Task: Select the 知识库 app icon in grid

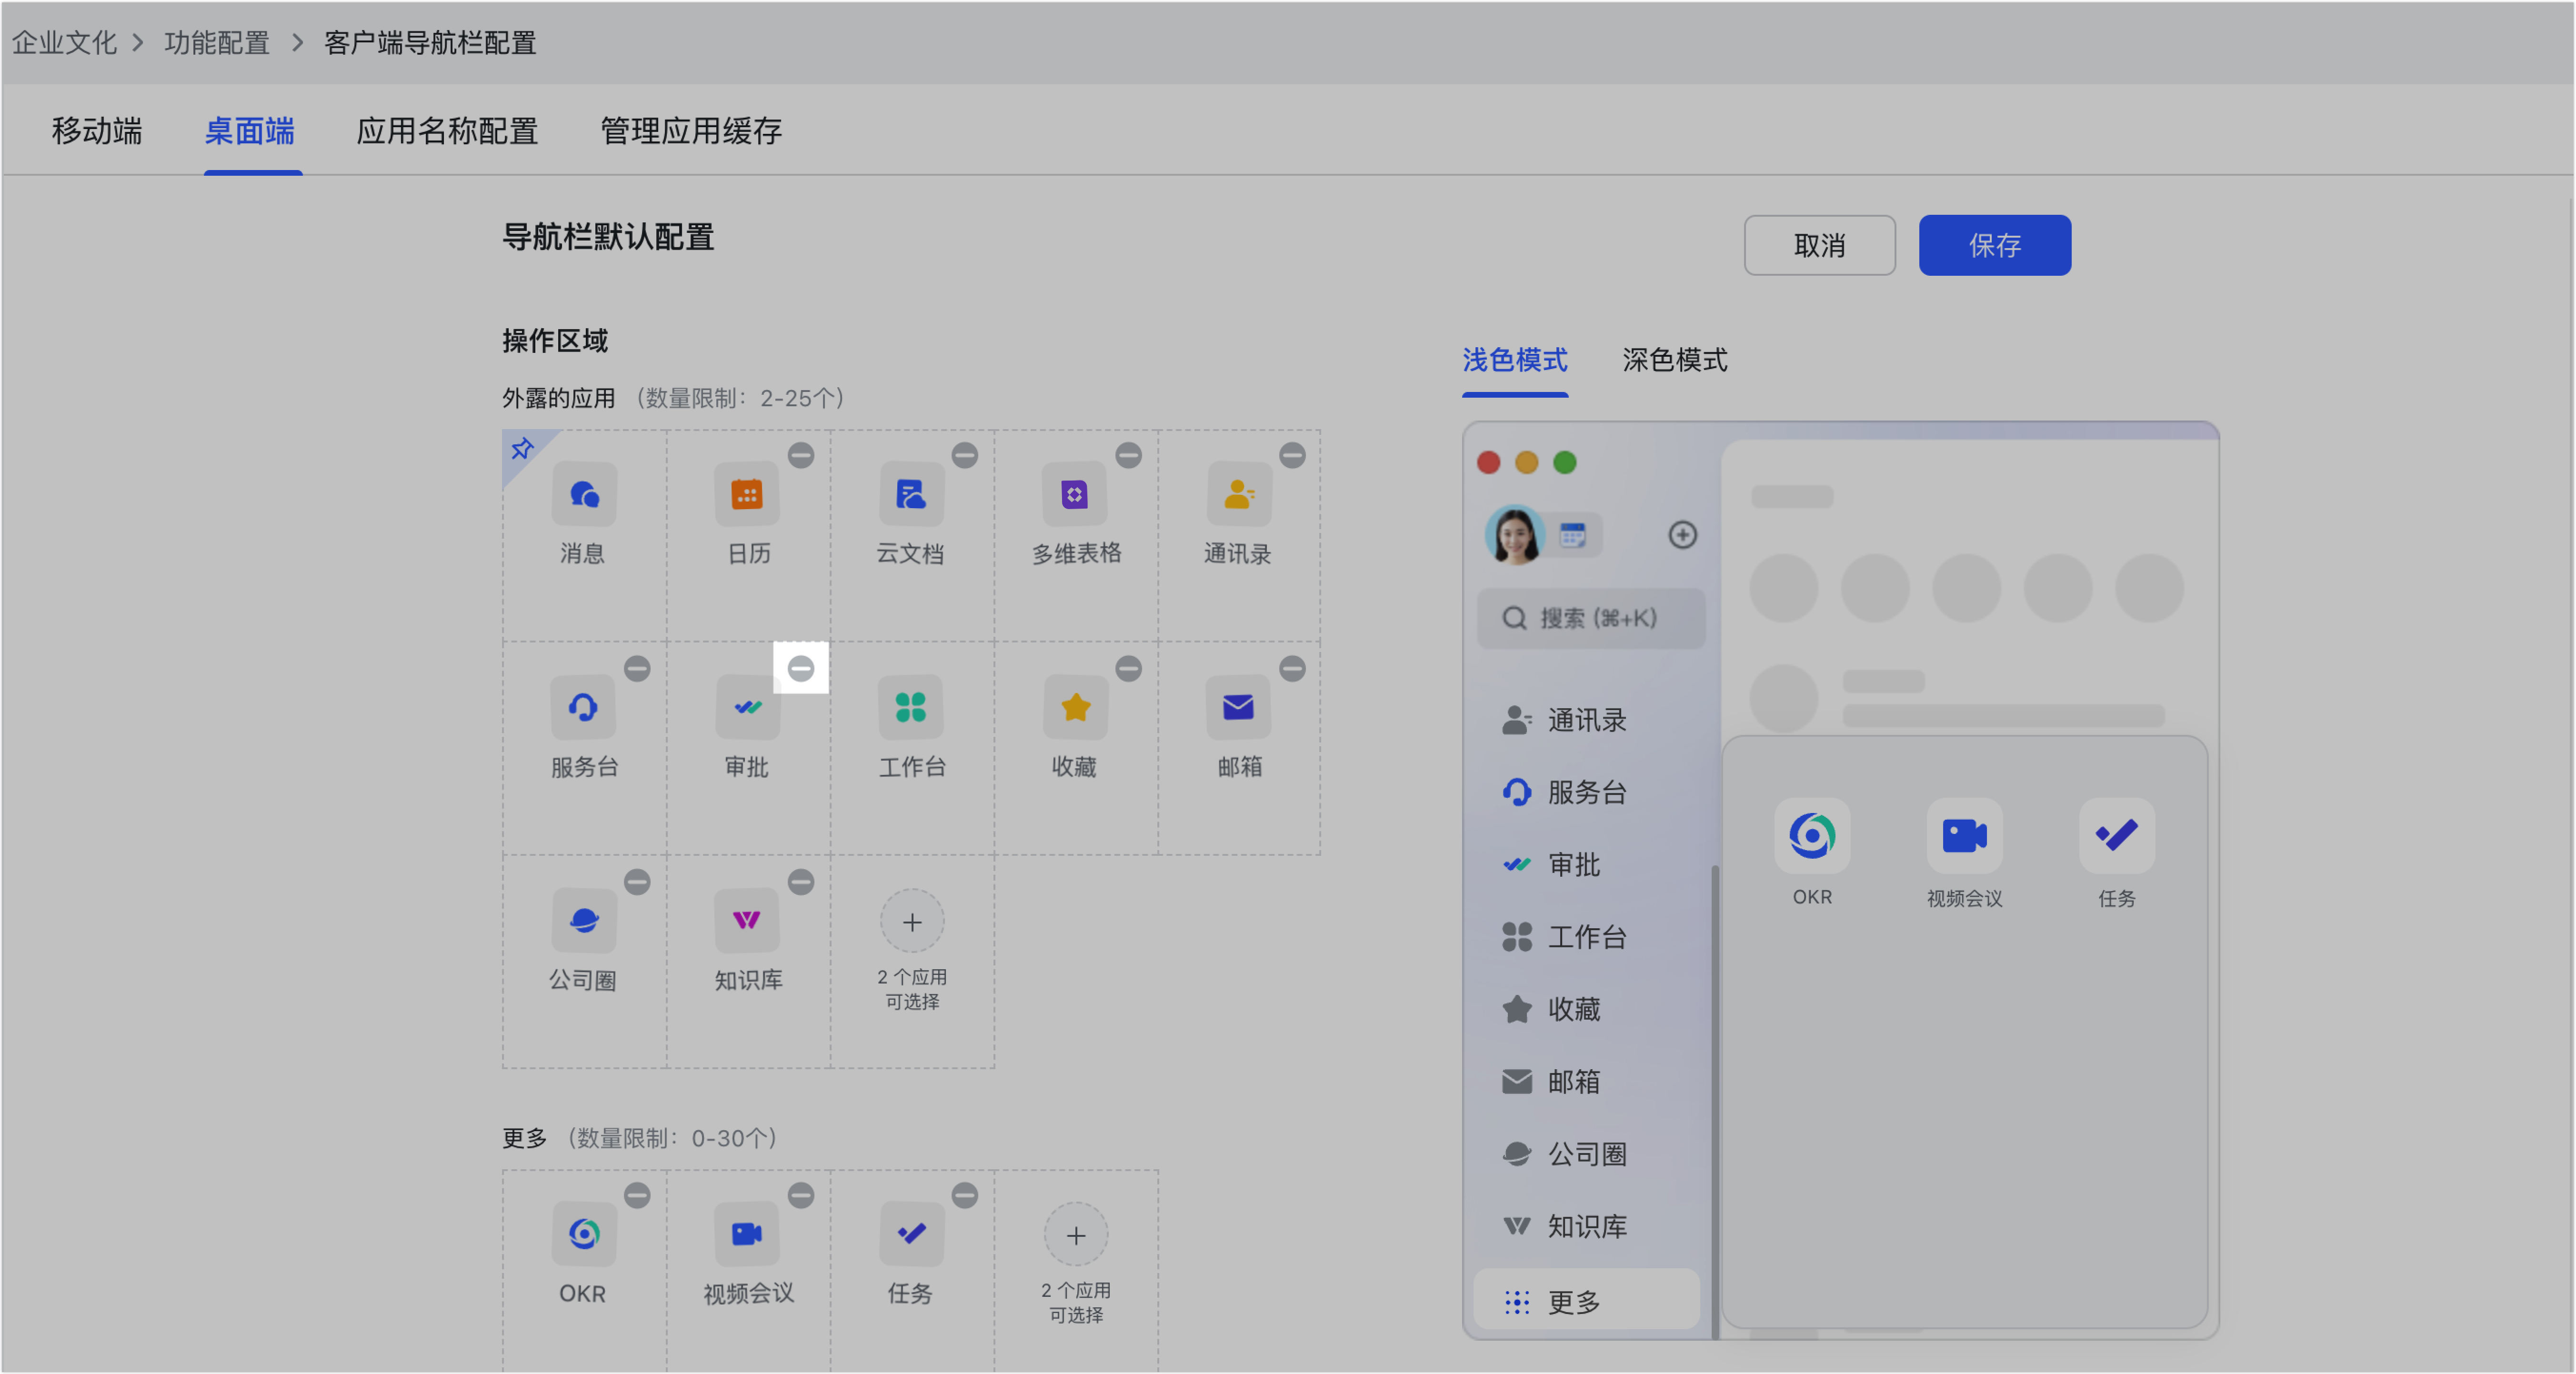Action: pos(747,920)
